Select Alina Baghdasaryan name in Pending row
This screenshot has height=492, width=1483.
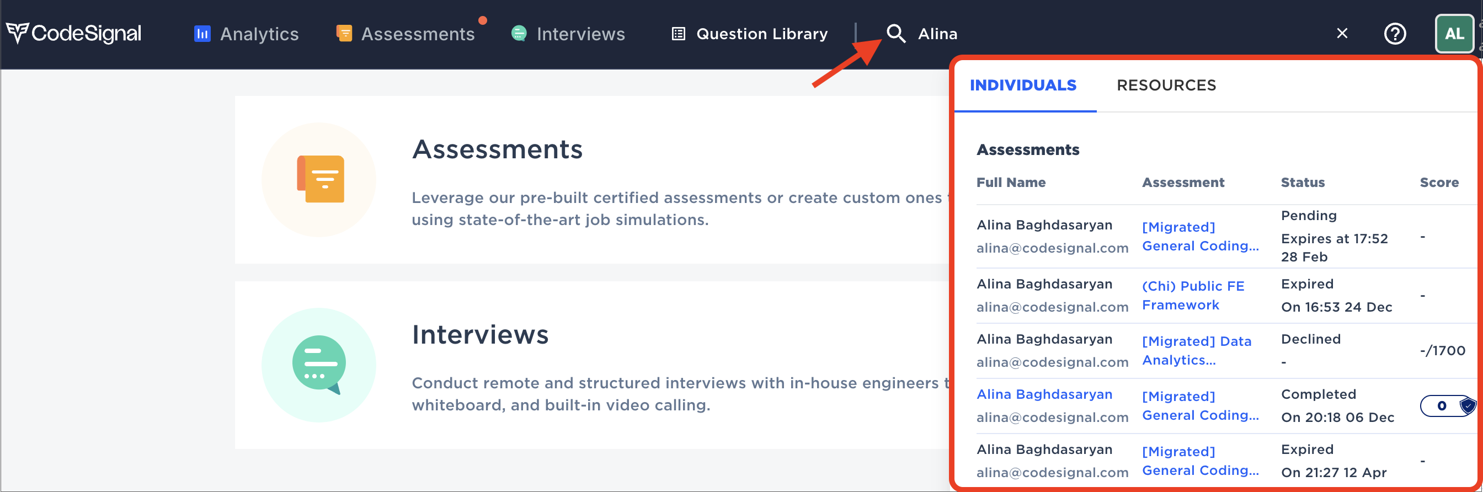click(1044, 225)
